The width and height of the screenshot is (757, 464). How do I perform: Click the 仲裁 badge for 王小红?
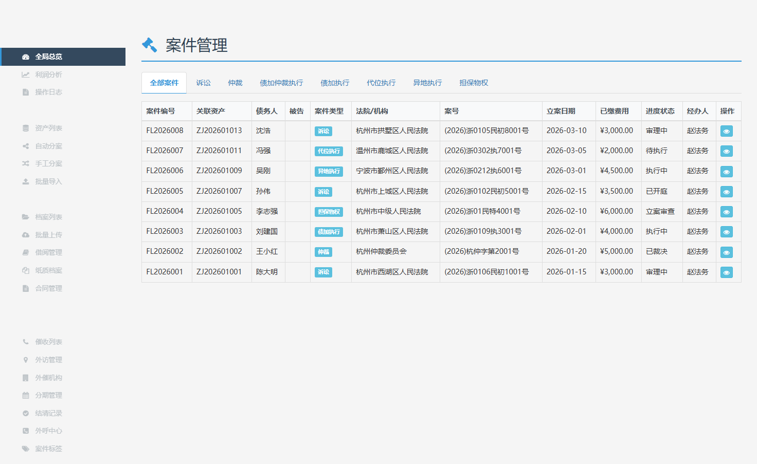pos(323,252)
